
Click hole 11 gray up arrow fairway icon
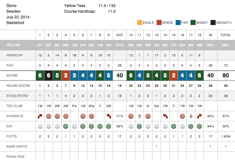[x=139, y=116]
